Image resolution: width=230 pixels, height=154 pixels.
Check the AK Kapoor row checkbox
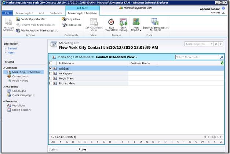(51, 74)
